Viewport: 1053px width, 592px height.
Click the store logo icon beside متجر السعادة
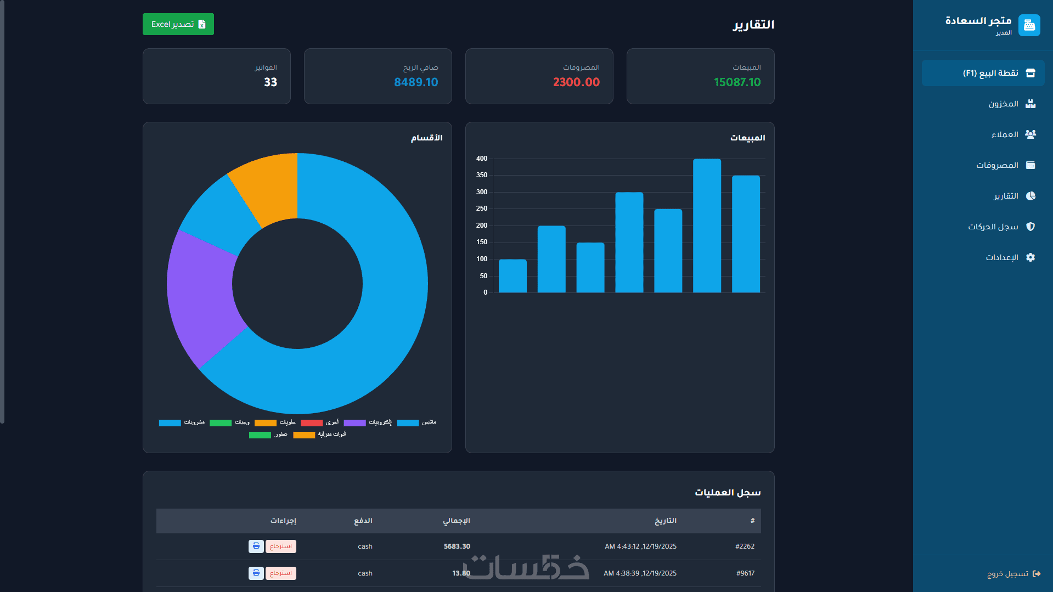1029,25
